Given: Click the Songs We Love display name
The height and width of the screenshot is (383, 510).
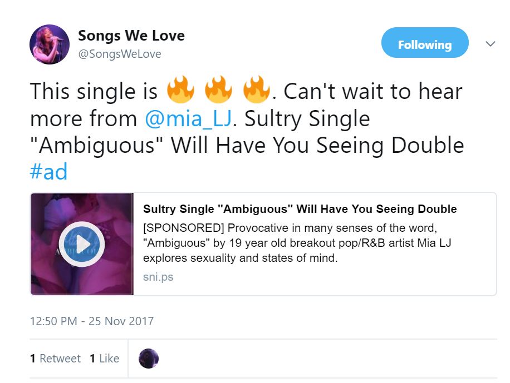Looking at the screenshot, I should (x=131, y=36).
